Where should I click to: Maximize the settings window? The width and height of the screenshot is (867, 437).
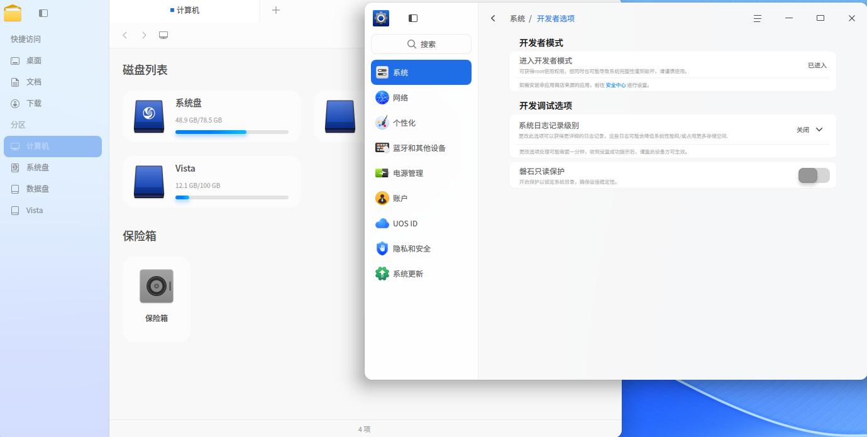[x=820, y=18]
